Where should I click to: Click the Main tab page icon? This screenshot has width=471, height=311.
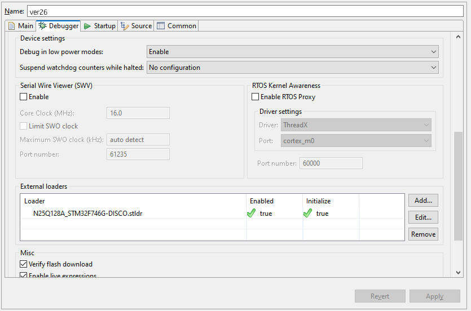coord(11,26)
